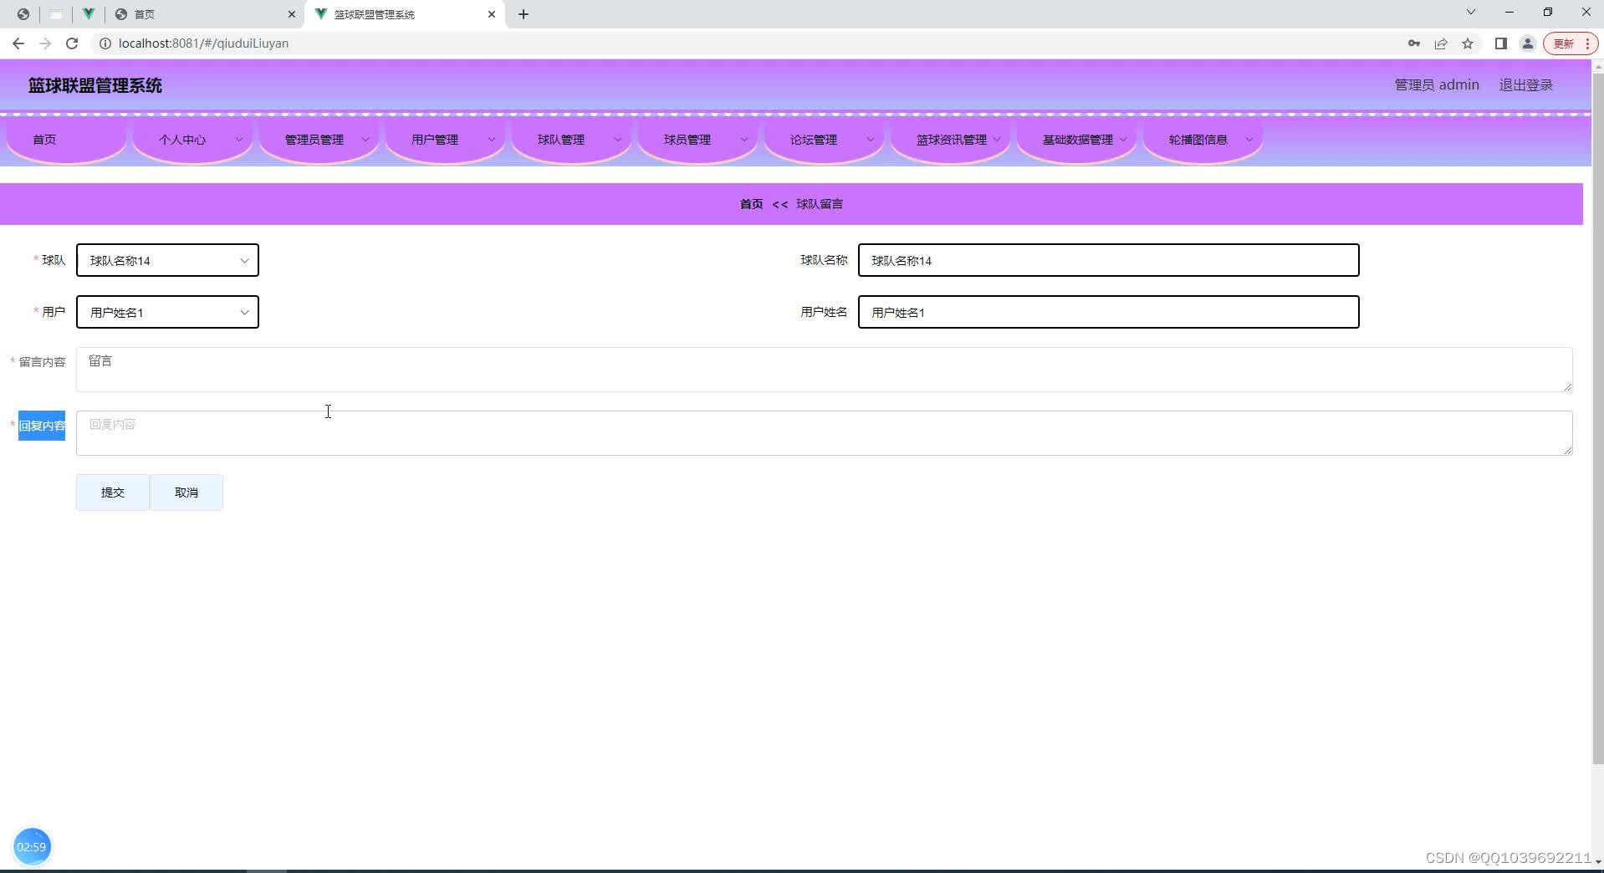Focus the 留言内容 textarea

[x=824, y=370]
